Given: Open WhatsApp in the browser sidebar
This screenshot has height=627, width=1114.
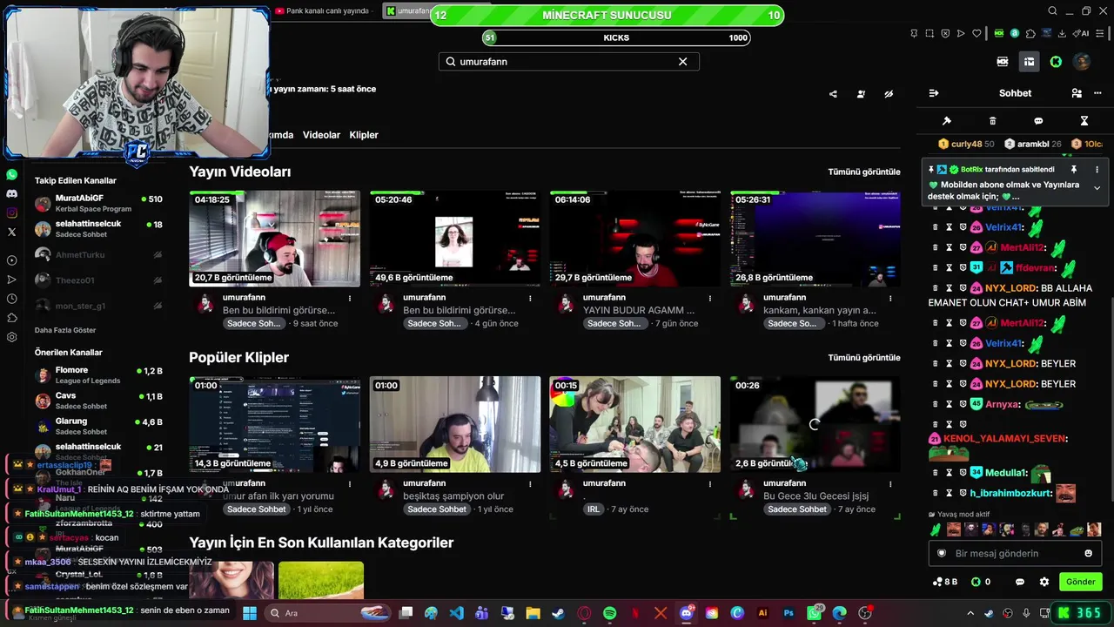Looking at the screenshot, I should pyautogui.click(x=12, y=174).
